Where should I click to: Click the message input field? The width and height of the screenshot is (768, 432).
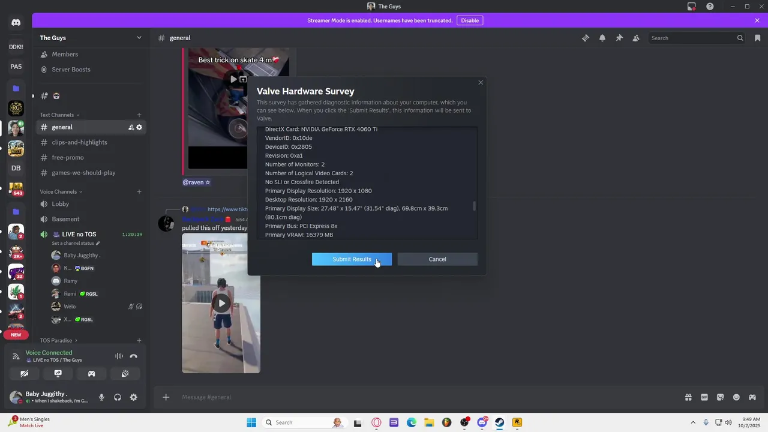coord(420,397)
